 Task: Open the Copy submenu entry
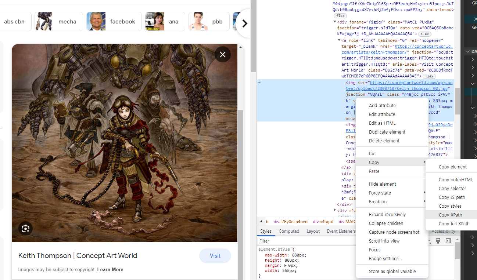[x=392, y=162]
